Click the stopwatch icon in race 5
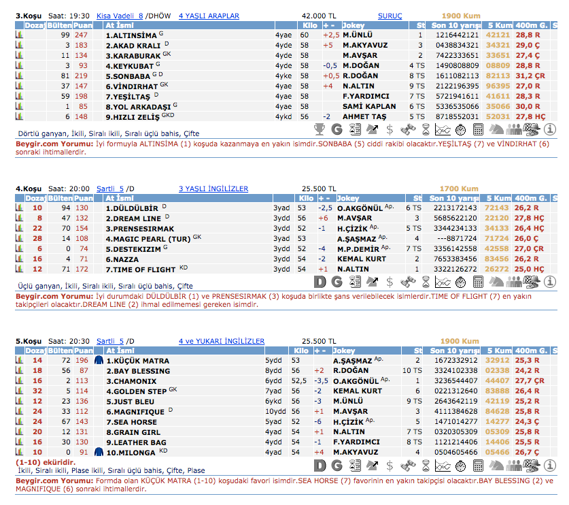 coord(460,466)
